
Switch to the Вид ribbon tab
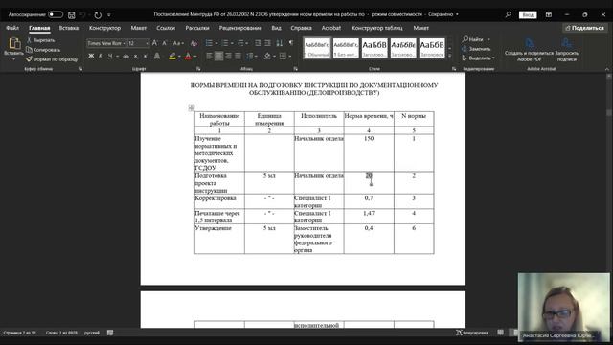[276, 28]
